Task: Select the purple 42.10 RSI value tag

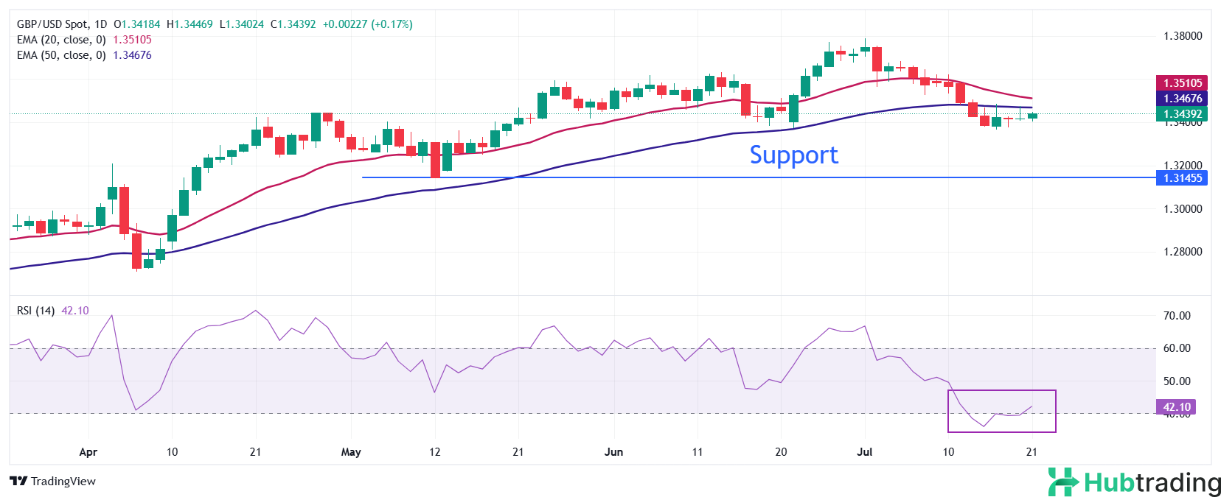Action: coord(1177,407)
